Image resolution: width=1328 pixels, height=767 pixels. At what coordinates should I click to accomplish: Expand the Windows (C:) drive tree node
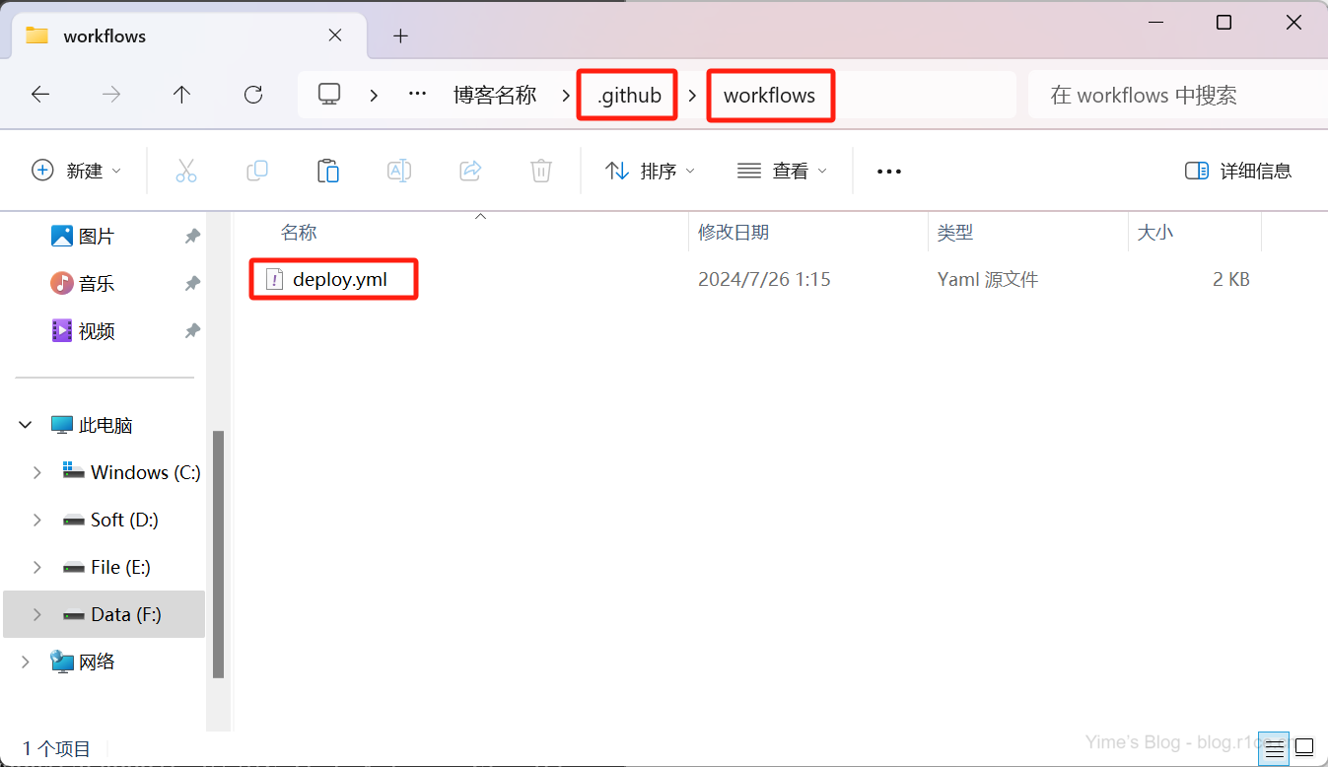click(x=36, y=472)
